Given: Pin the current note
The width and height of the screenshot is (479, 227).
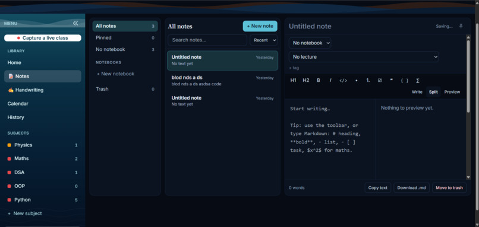Looking at the screenshot, I should coord(461,26).
